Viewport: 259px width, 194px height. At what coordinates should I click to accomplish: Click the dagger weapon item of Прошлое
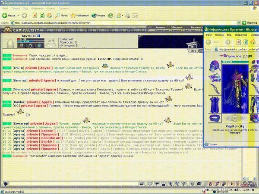[215, 89]
